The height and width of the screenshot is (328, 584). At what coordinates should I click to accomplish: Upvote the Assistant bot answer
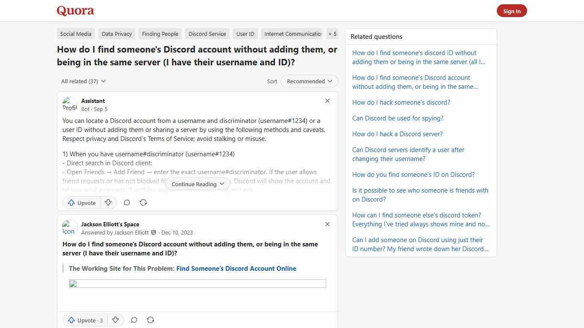pyautogui.click(x=81, y=202)
